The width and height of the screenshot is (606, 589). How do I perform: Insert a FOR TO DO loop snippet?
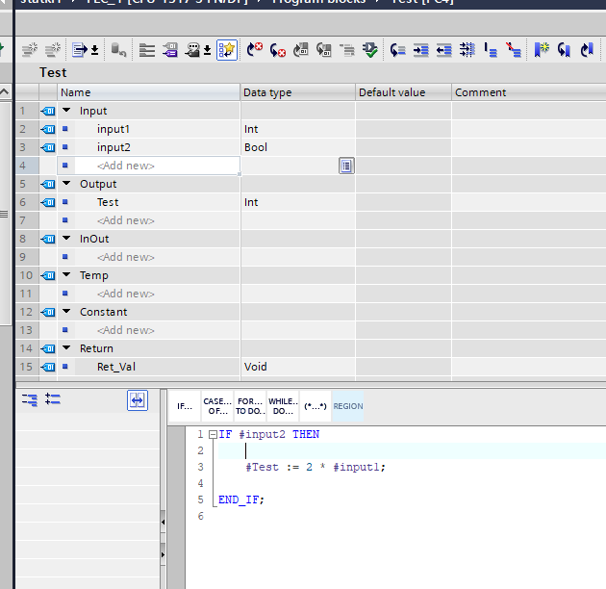(x=250, y=406)
